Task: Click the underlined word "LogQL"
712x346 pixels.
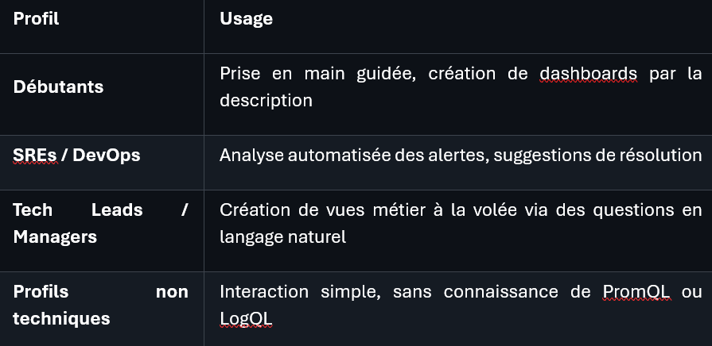Action: coord(246,318)
